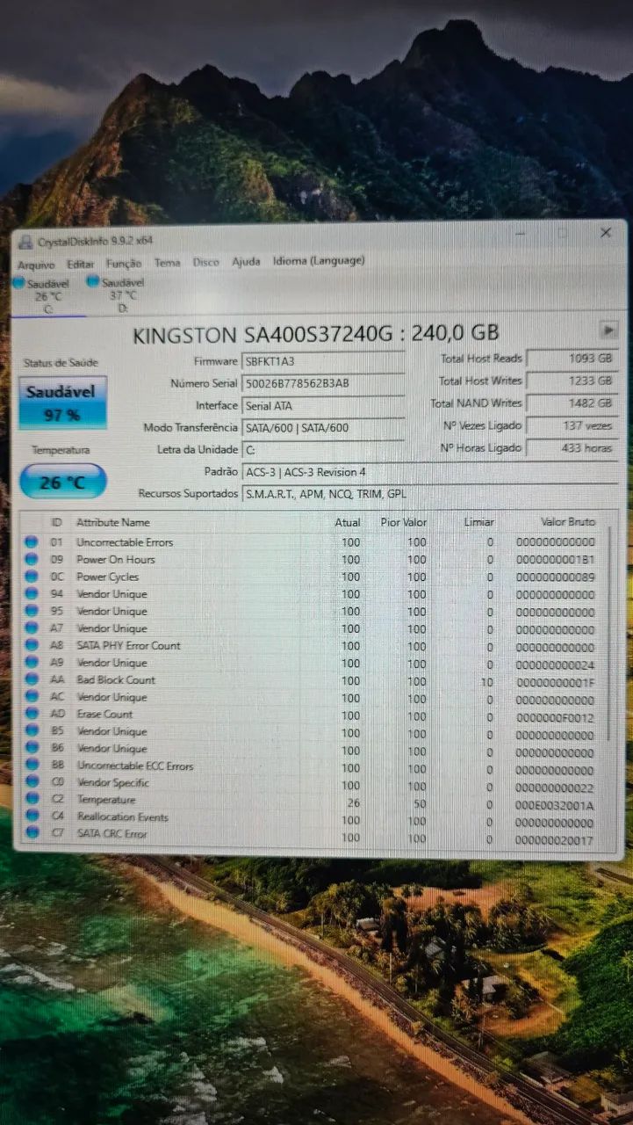Select the Reallocation Events attribute name
Image resolution: width=633 pixels, height=1125 pixels.
(x=121, y=817)
